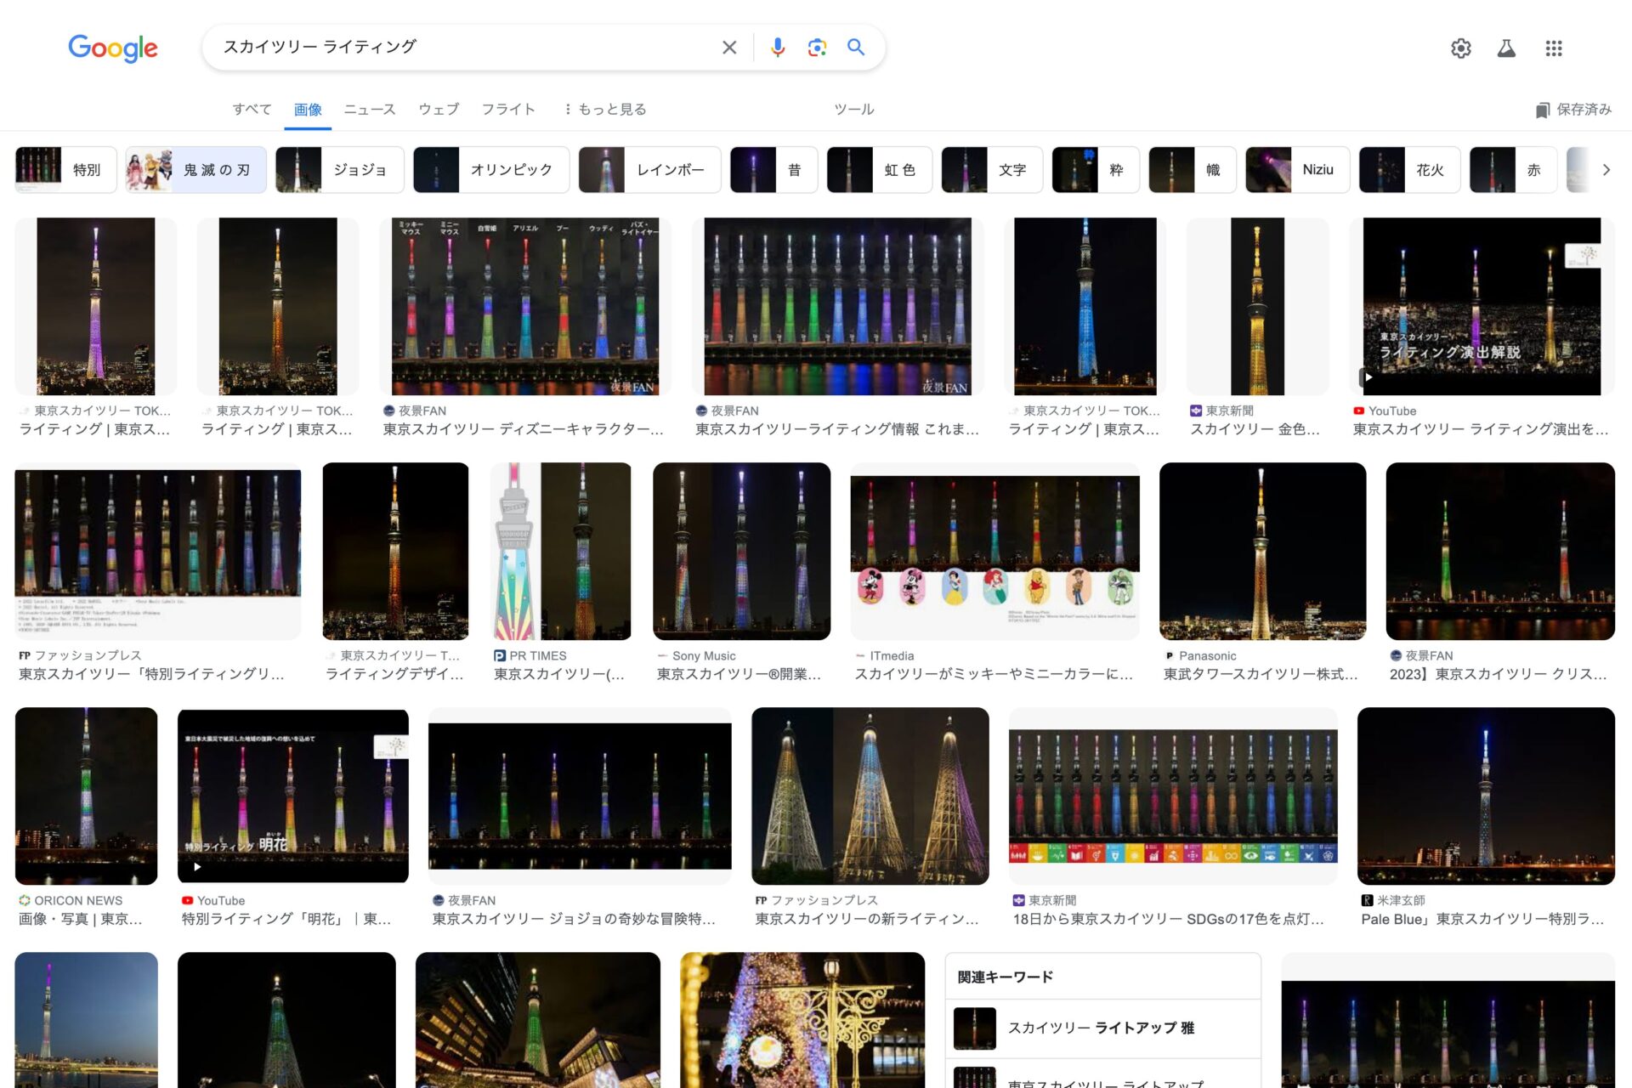This screenshot has width=1632, height=1088.
Task: Click the 東京スカイツリーの新ライティン caption link
Action: [x=867, y=919]
